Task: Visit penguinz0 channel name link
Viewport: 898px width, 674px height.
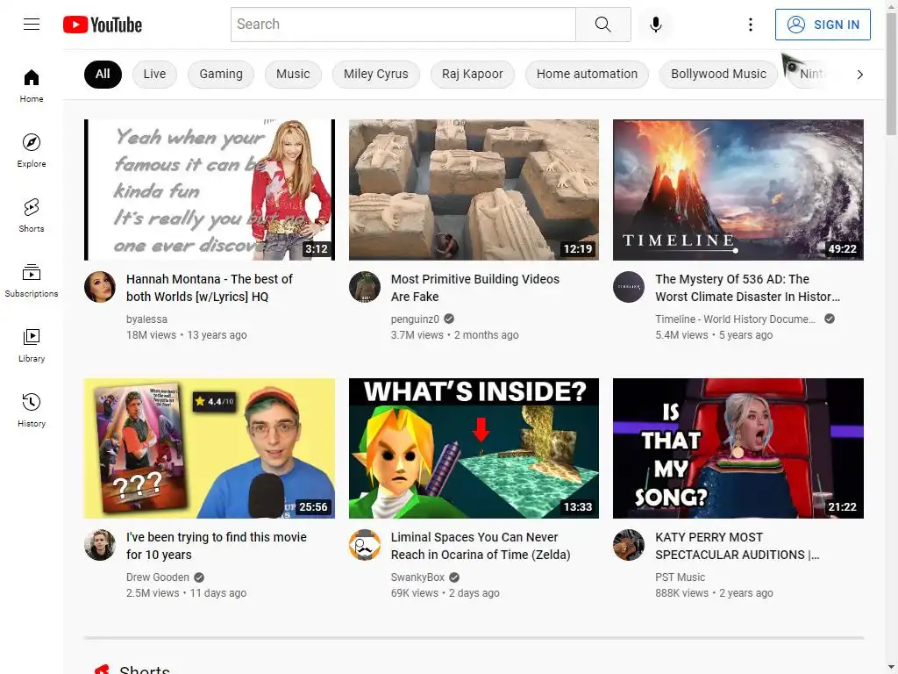Action: tap(415, 319)
